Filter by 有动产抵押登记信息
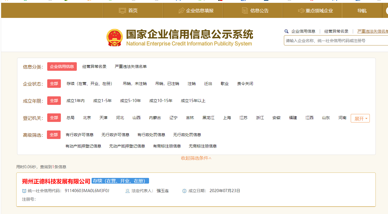This screenshot has width=388, height=214. pos(83,146)
